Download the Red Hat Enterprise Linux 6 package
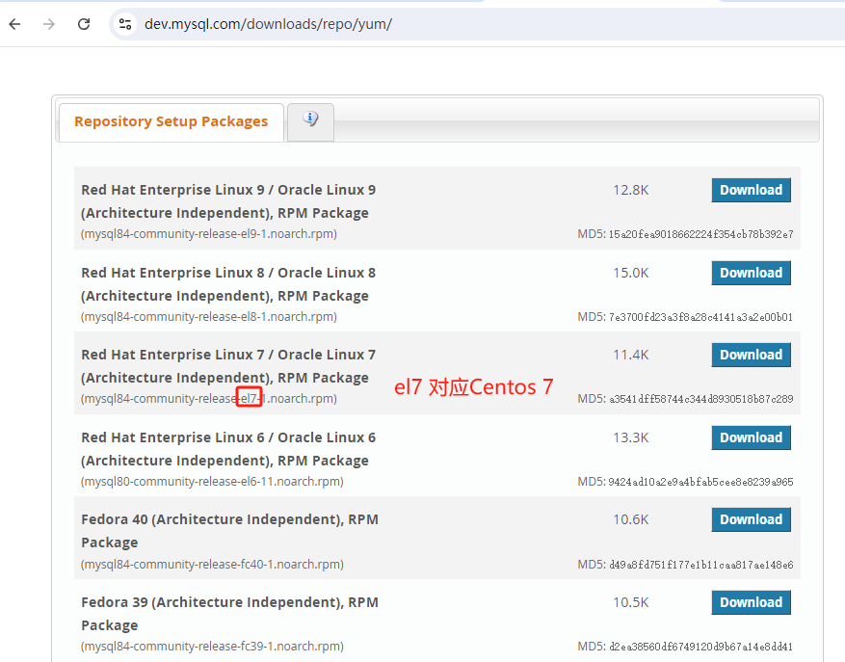Screen dimensions: 845x662 [751, 437]
